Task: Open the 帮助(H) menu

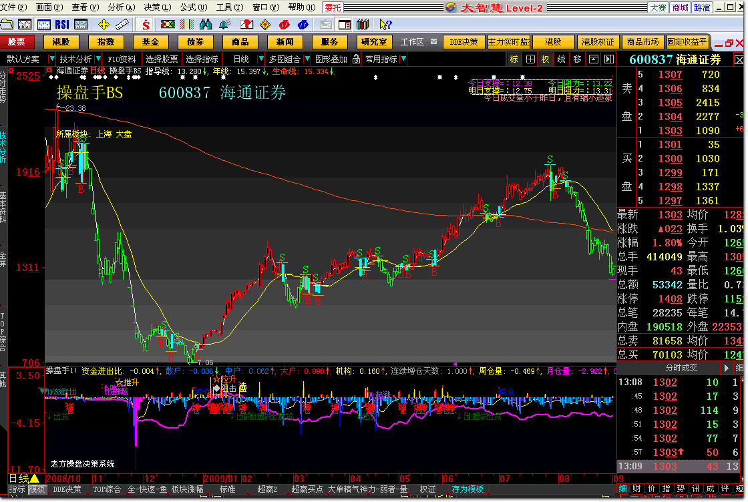Action: tap(302, 7)
